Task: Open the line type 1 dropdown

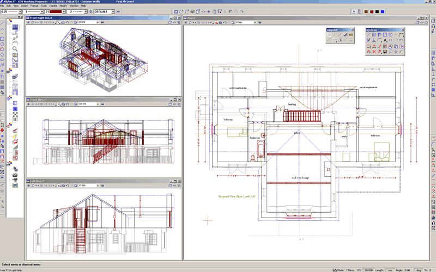Action: [x=42, y=11]
